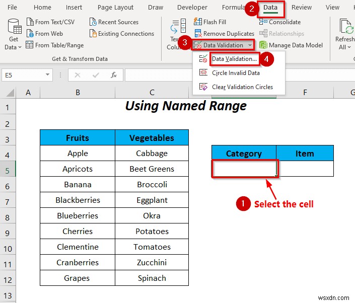
Task: Click the Beet Greens cell
Action: pos(152,169)
